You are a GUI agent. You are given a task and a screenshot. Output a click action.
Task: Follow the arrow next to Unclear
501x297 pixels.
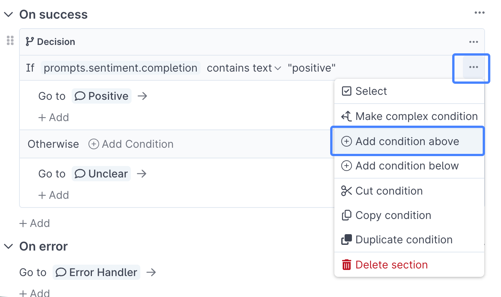click(141, 174)
